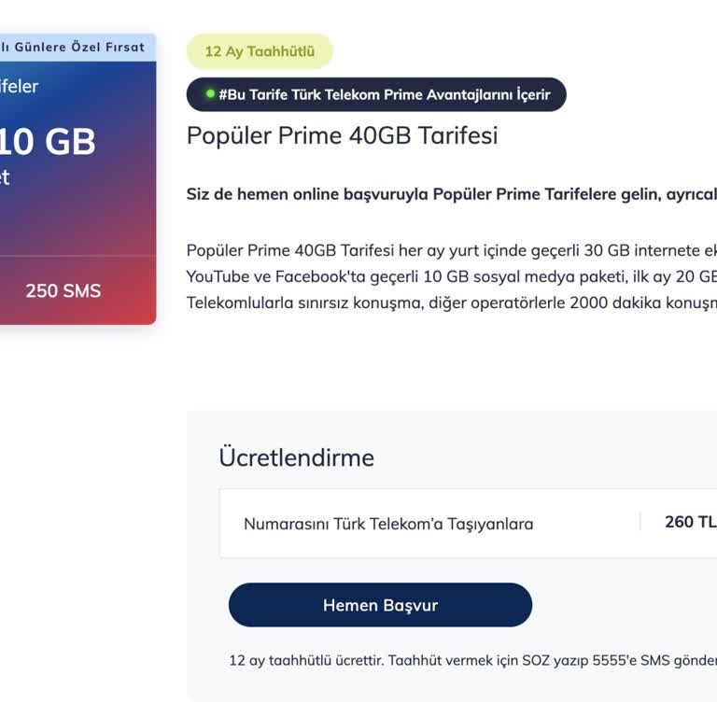The image size is (717, 717).
Task: Click the 30 GB internet description line
Action: coord(451,249)
